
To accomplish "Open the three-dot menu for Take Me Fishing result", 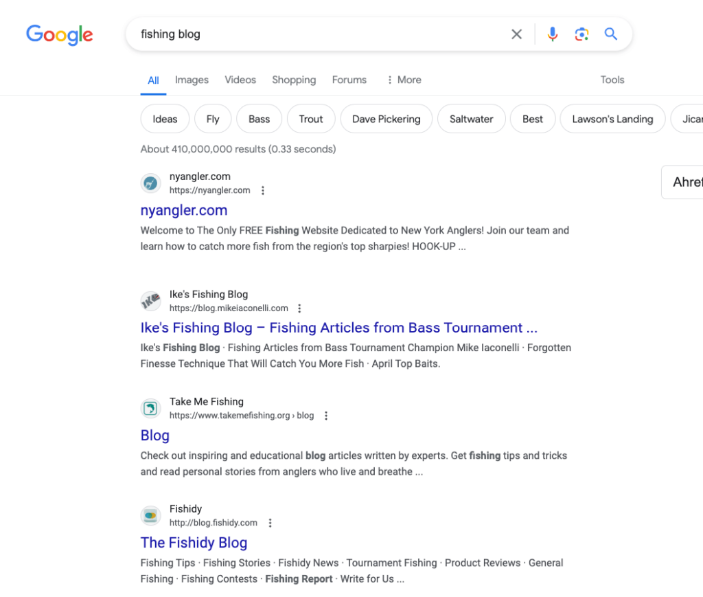I will tap(326, 416).
